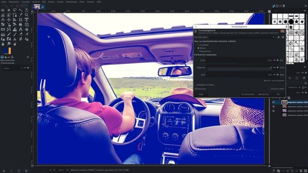The image size is (308, 173).
Task: Hide the highlighted top layer via eye icon
Action: (273, 102)
